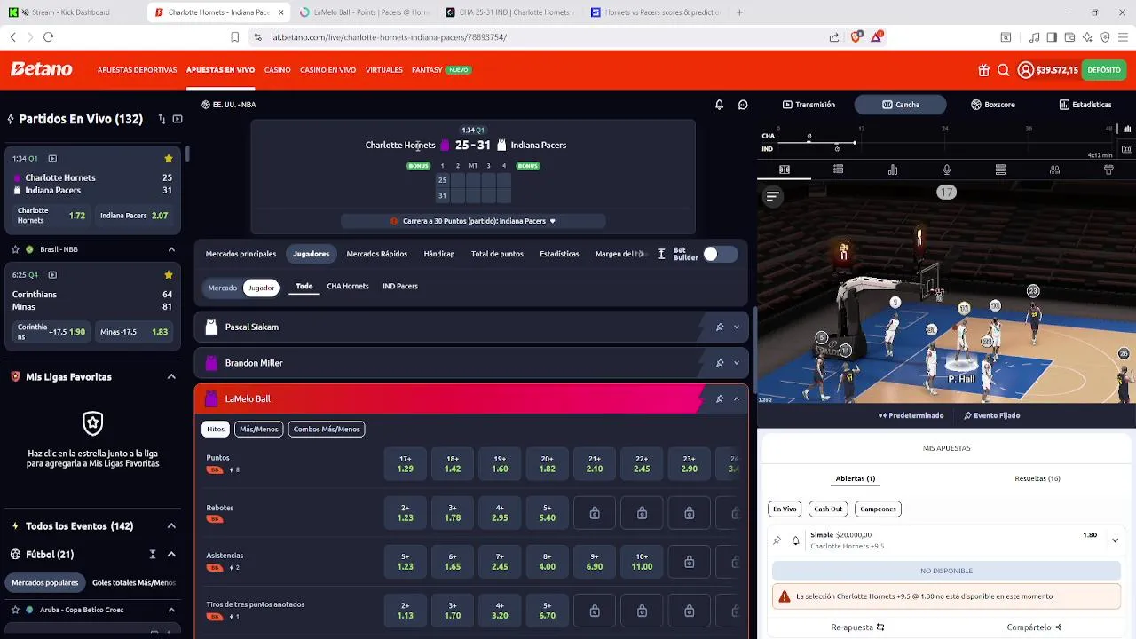1136x639 pixels.
Task: Click the stream filter icon beside Partidos En Vivo
Action: pyautogui.click(x=177, y=119)
